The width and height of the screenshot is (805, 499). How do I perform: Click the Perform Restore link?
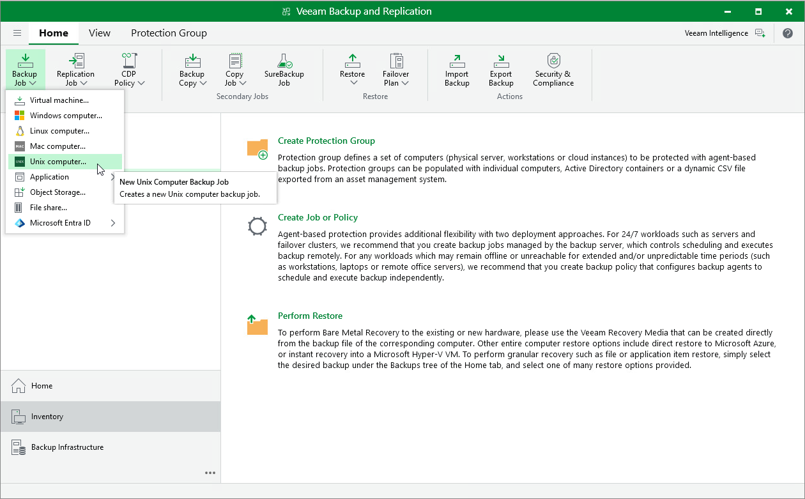[310, 316]
